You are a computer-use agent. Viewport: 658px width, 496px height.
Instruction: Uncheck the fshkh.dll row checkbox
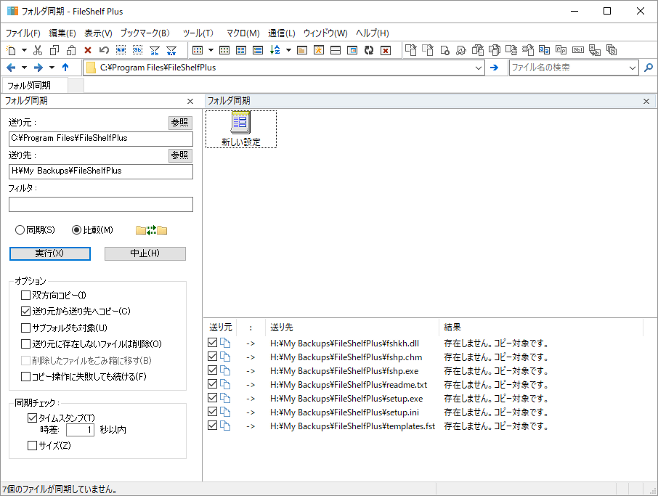212,343
